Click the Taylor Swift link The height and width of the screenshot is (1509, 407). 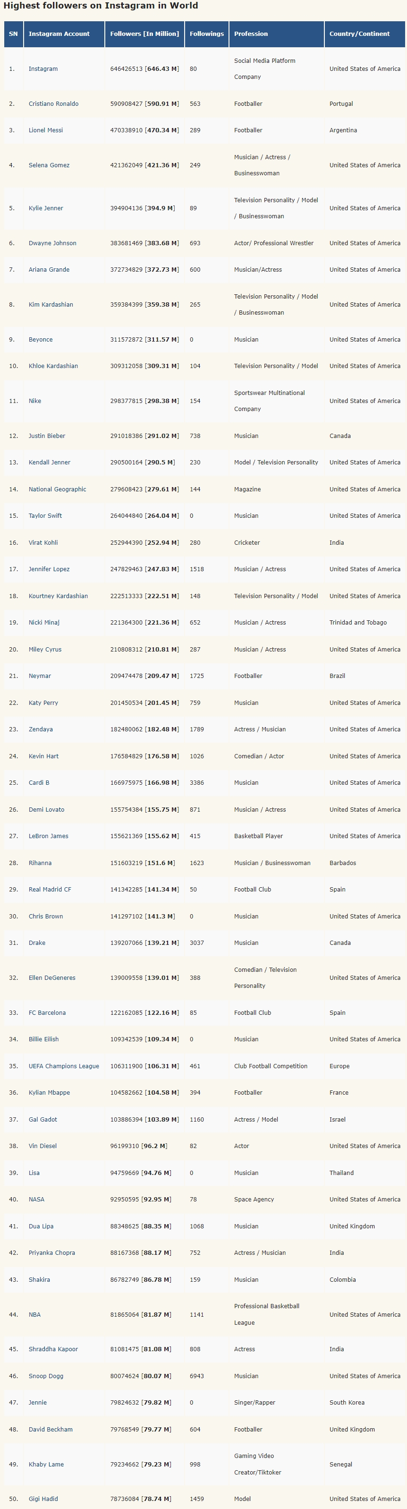pos(45,515)
